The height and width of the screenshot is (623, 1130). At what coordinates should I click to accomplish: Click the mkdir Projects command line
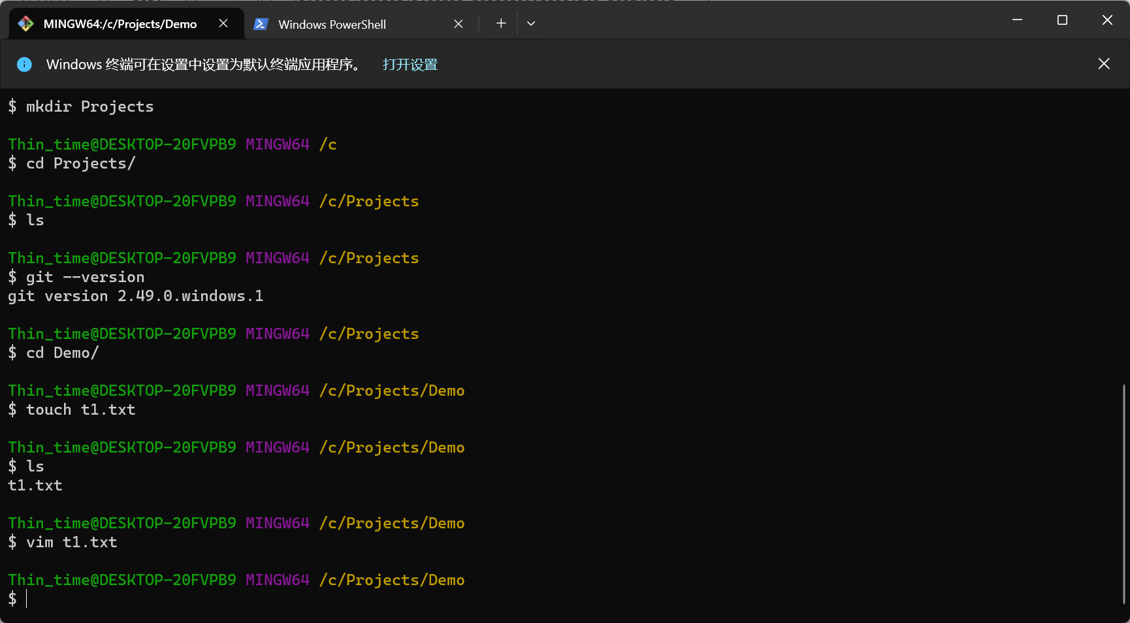(90, 106)
